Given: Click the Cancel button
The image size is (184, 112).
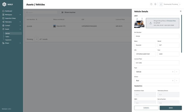Looking at the screenshot, I should click(146, 108).
